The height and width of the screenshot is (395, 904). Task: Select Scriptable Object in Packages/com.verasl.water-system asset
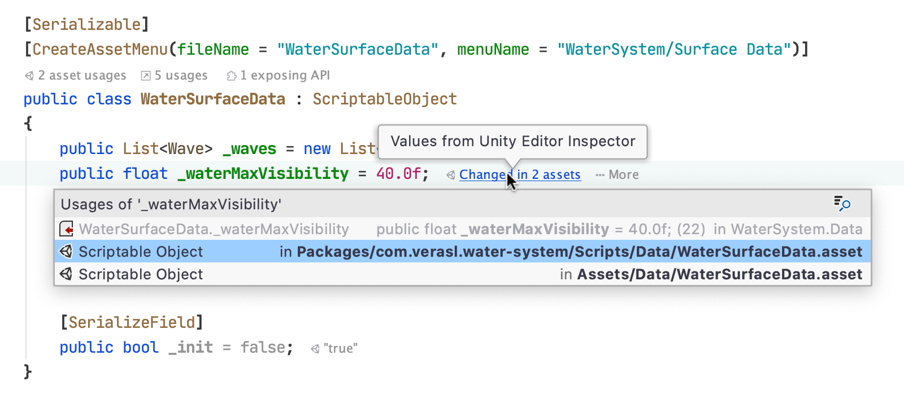[x=462, y=252]
